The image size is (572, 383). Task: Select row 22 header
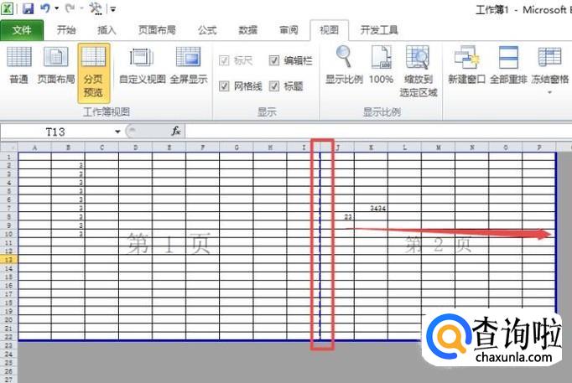[8, 337]
